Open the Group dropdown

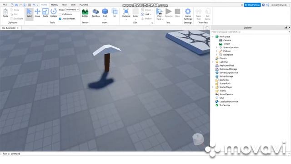(146, 10)
